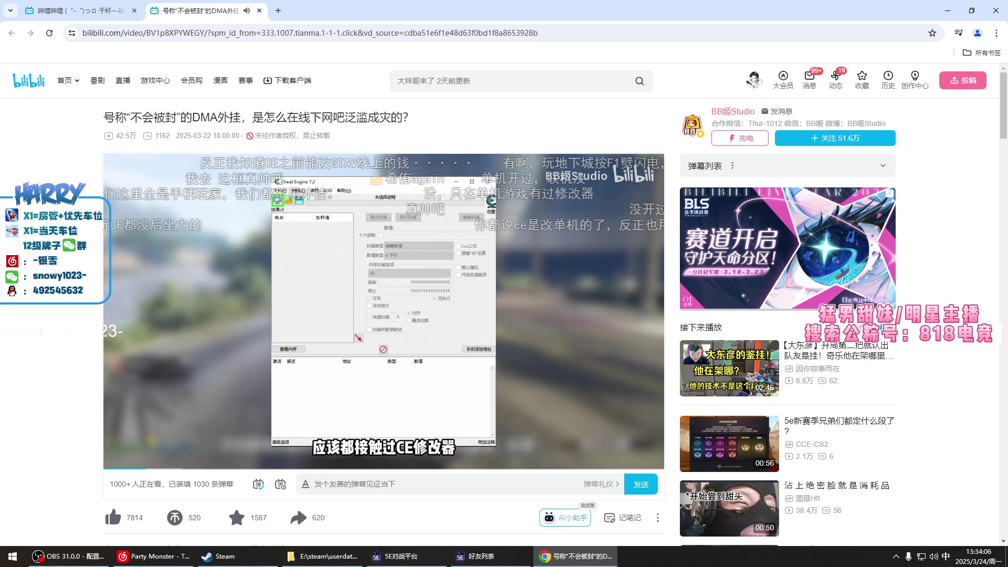Open 会员购 nav item
This screenshot has width=1008, height=567.
pos(192,80)
